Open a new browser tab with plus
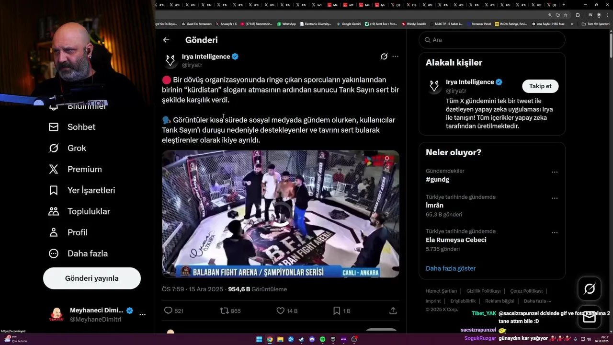Screen dimensions: 613x345 pyautogui.click(x=564, y=5)
